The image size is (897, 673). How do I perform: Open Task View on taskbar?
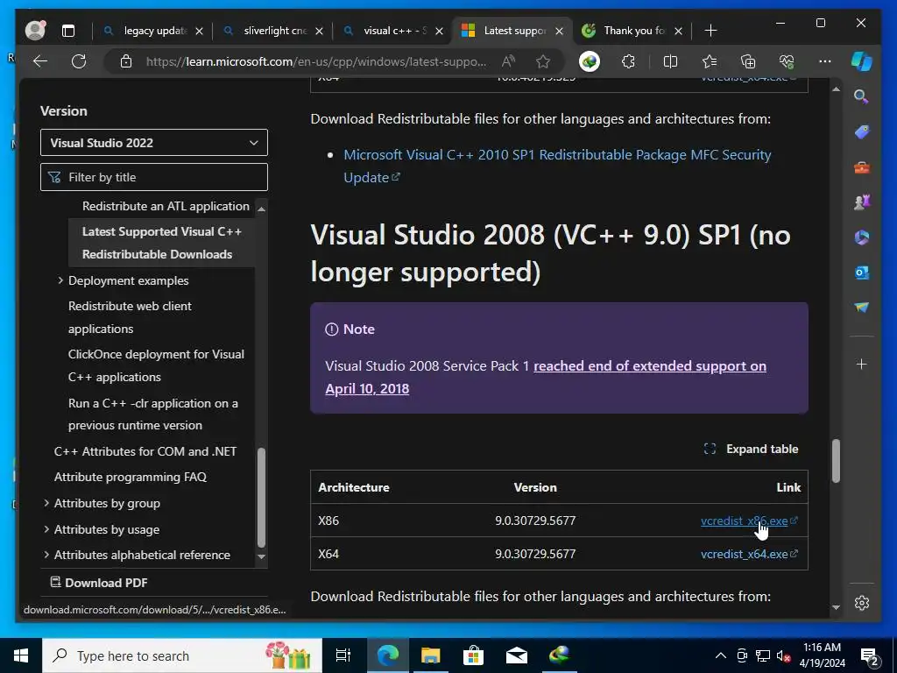pyautogui.click(x=343, y=655)
